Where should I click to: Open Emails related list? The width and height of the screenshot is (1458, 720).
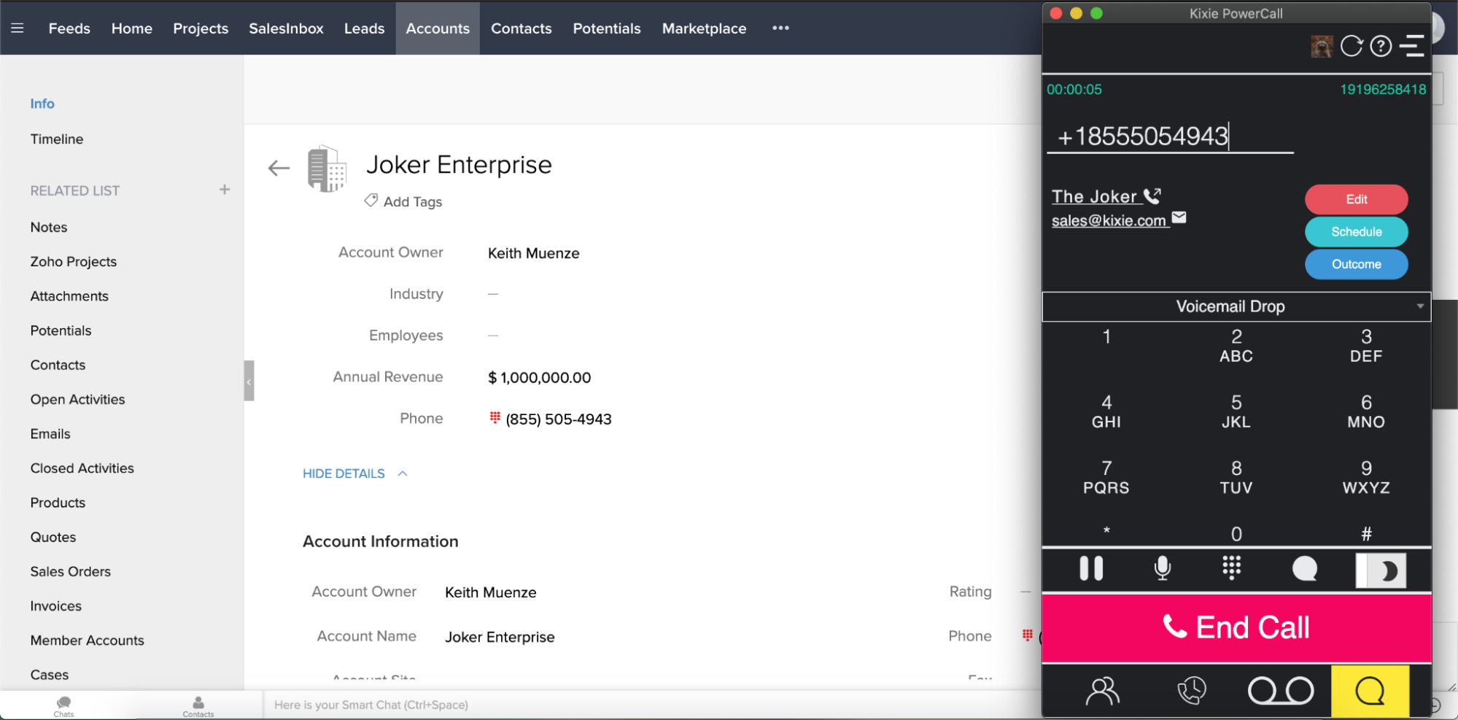[50, 433]
